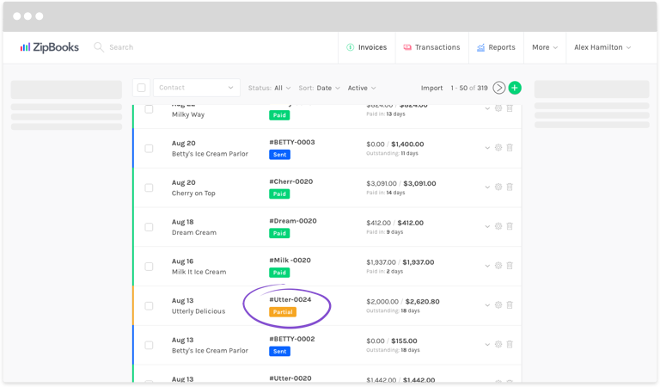This screenshot has height=387, width=660.
Task: Open settings gear for #Dream-0020 invoice
Action: (498, 226)
